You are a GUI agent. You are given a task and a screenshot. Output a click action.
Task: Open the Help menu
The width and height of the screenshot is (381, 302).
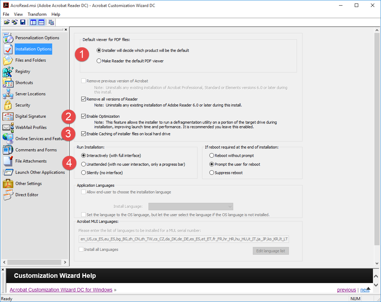coord(56,14)
